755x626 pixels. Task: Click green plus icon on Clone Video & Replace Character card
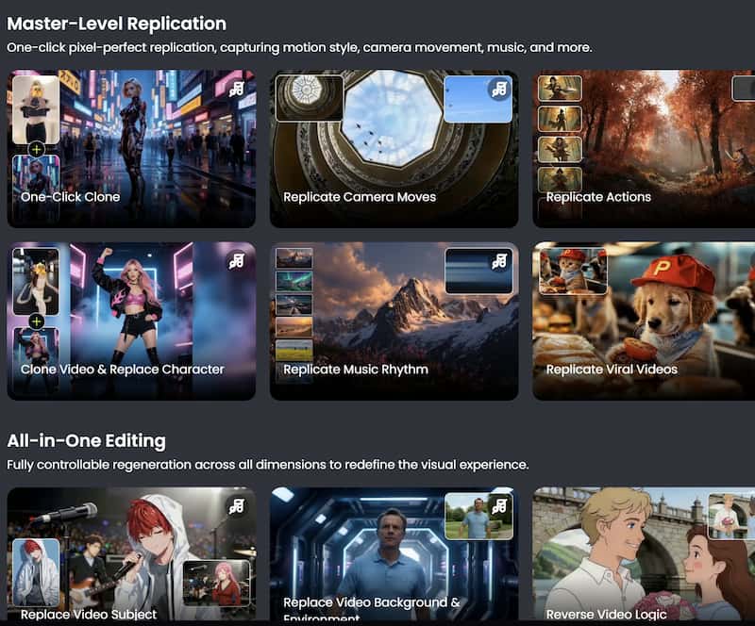(x=36, y=321)
